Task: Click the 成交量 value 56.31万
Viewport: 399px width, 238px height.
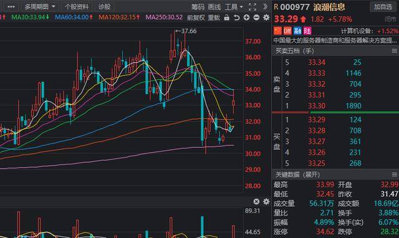Action: [322, 203]
